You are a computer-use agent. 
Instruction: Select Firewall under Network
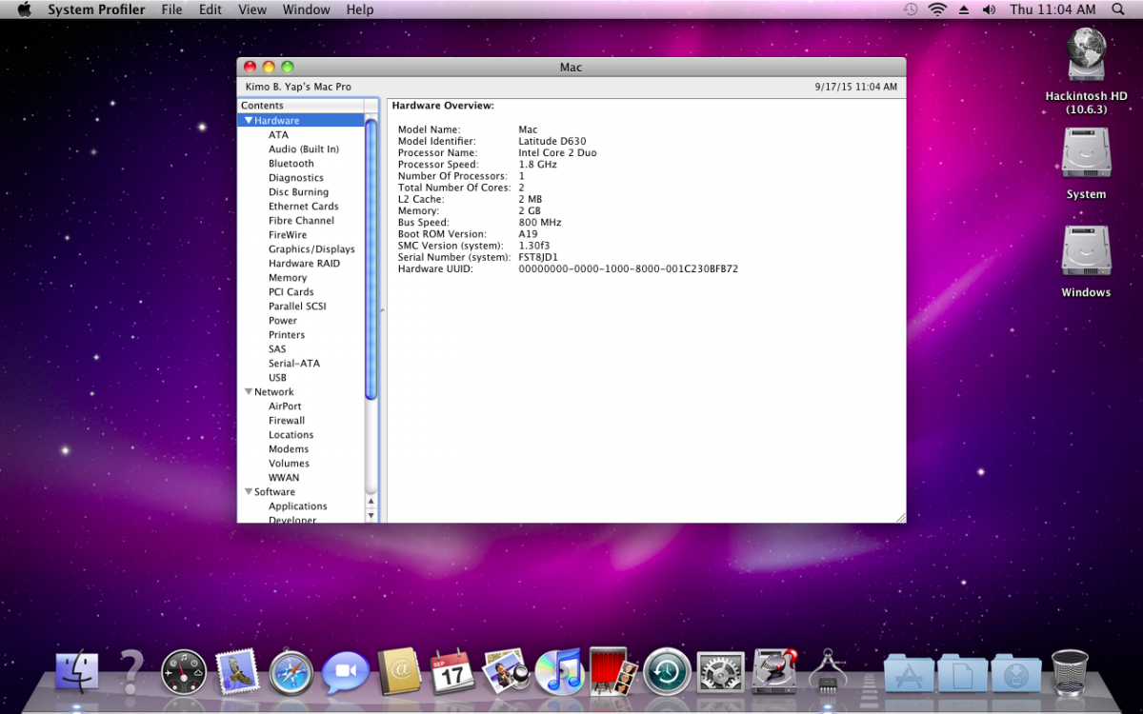tap(287, 421)
